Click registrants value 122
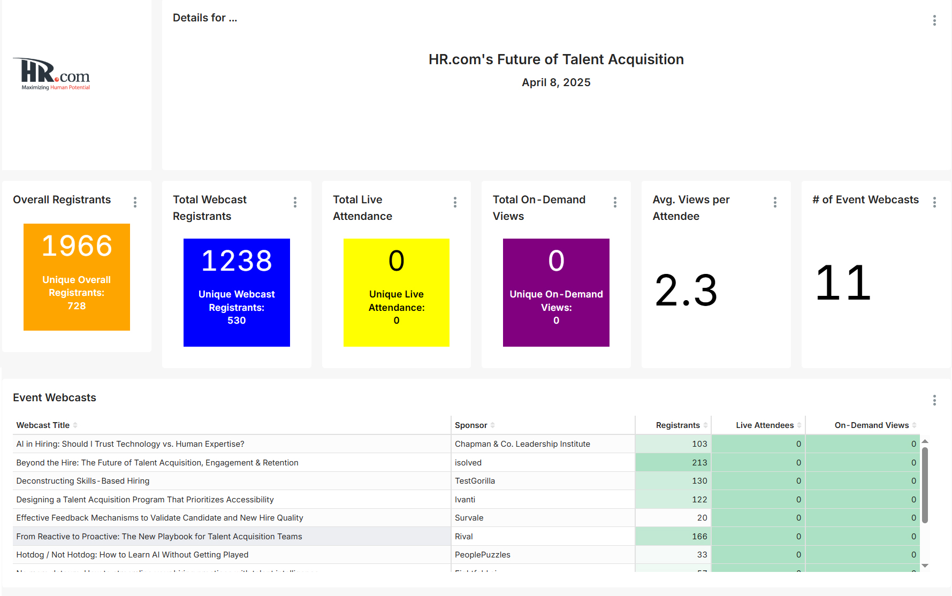The height and width of the screenshot is (596, 952). 699,500
